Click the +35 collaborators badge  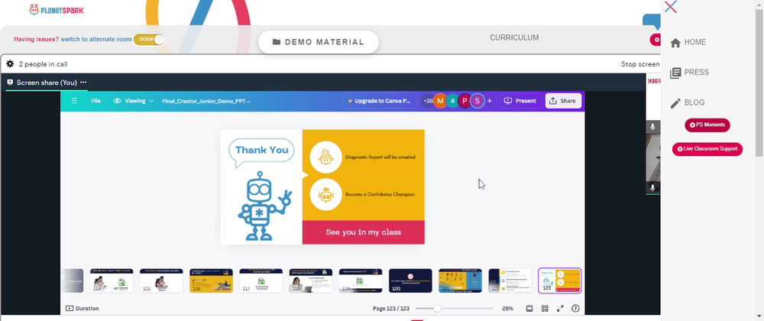click(x=427, y=101)
